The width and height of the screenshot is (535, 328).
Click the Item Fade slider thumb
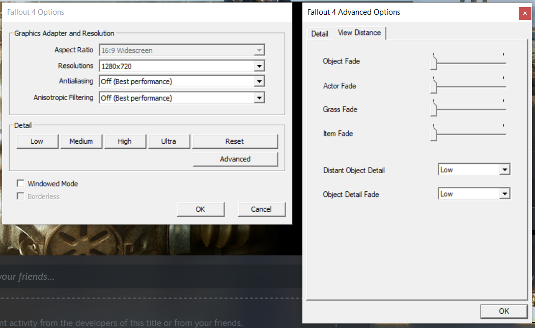[x=434, y=134]
